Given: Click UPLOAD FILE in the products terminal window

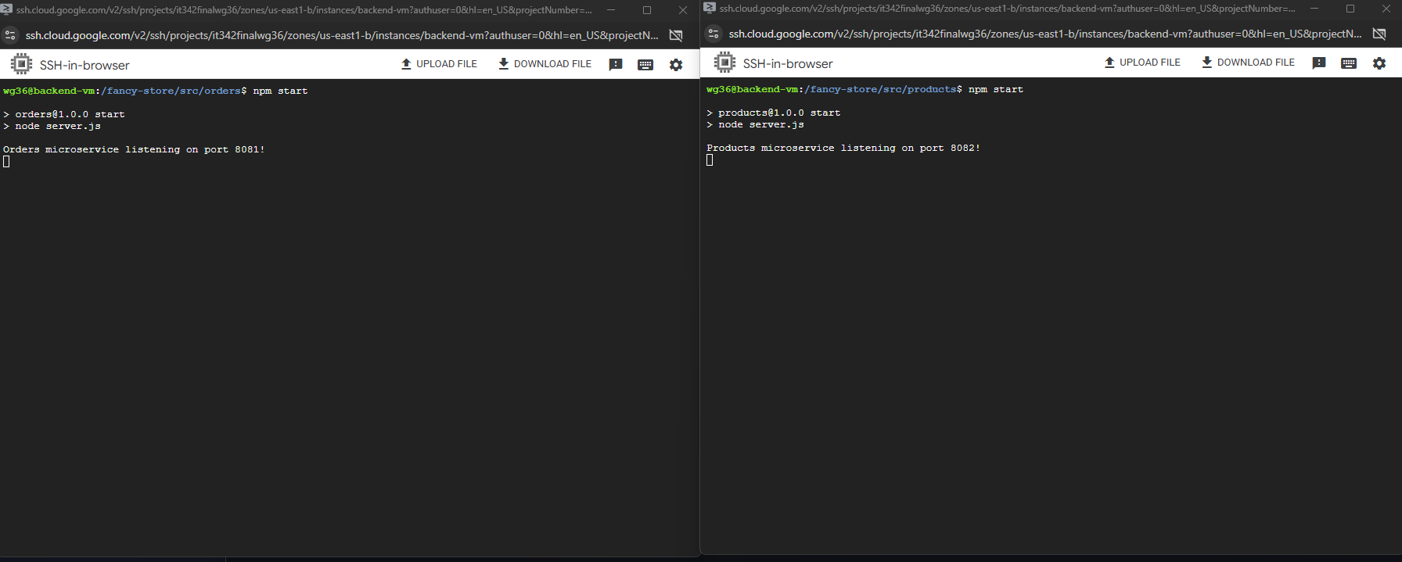Looking at the screenshot, I should tap(1142, 63).
